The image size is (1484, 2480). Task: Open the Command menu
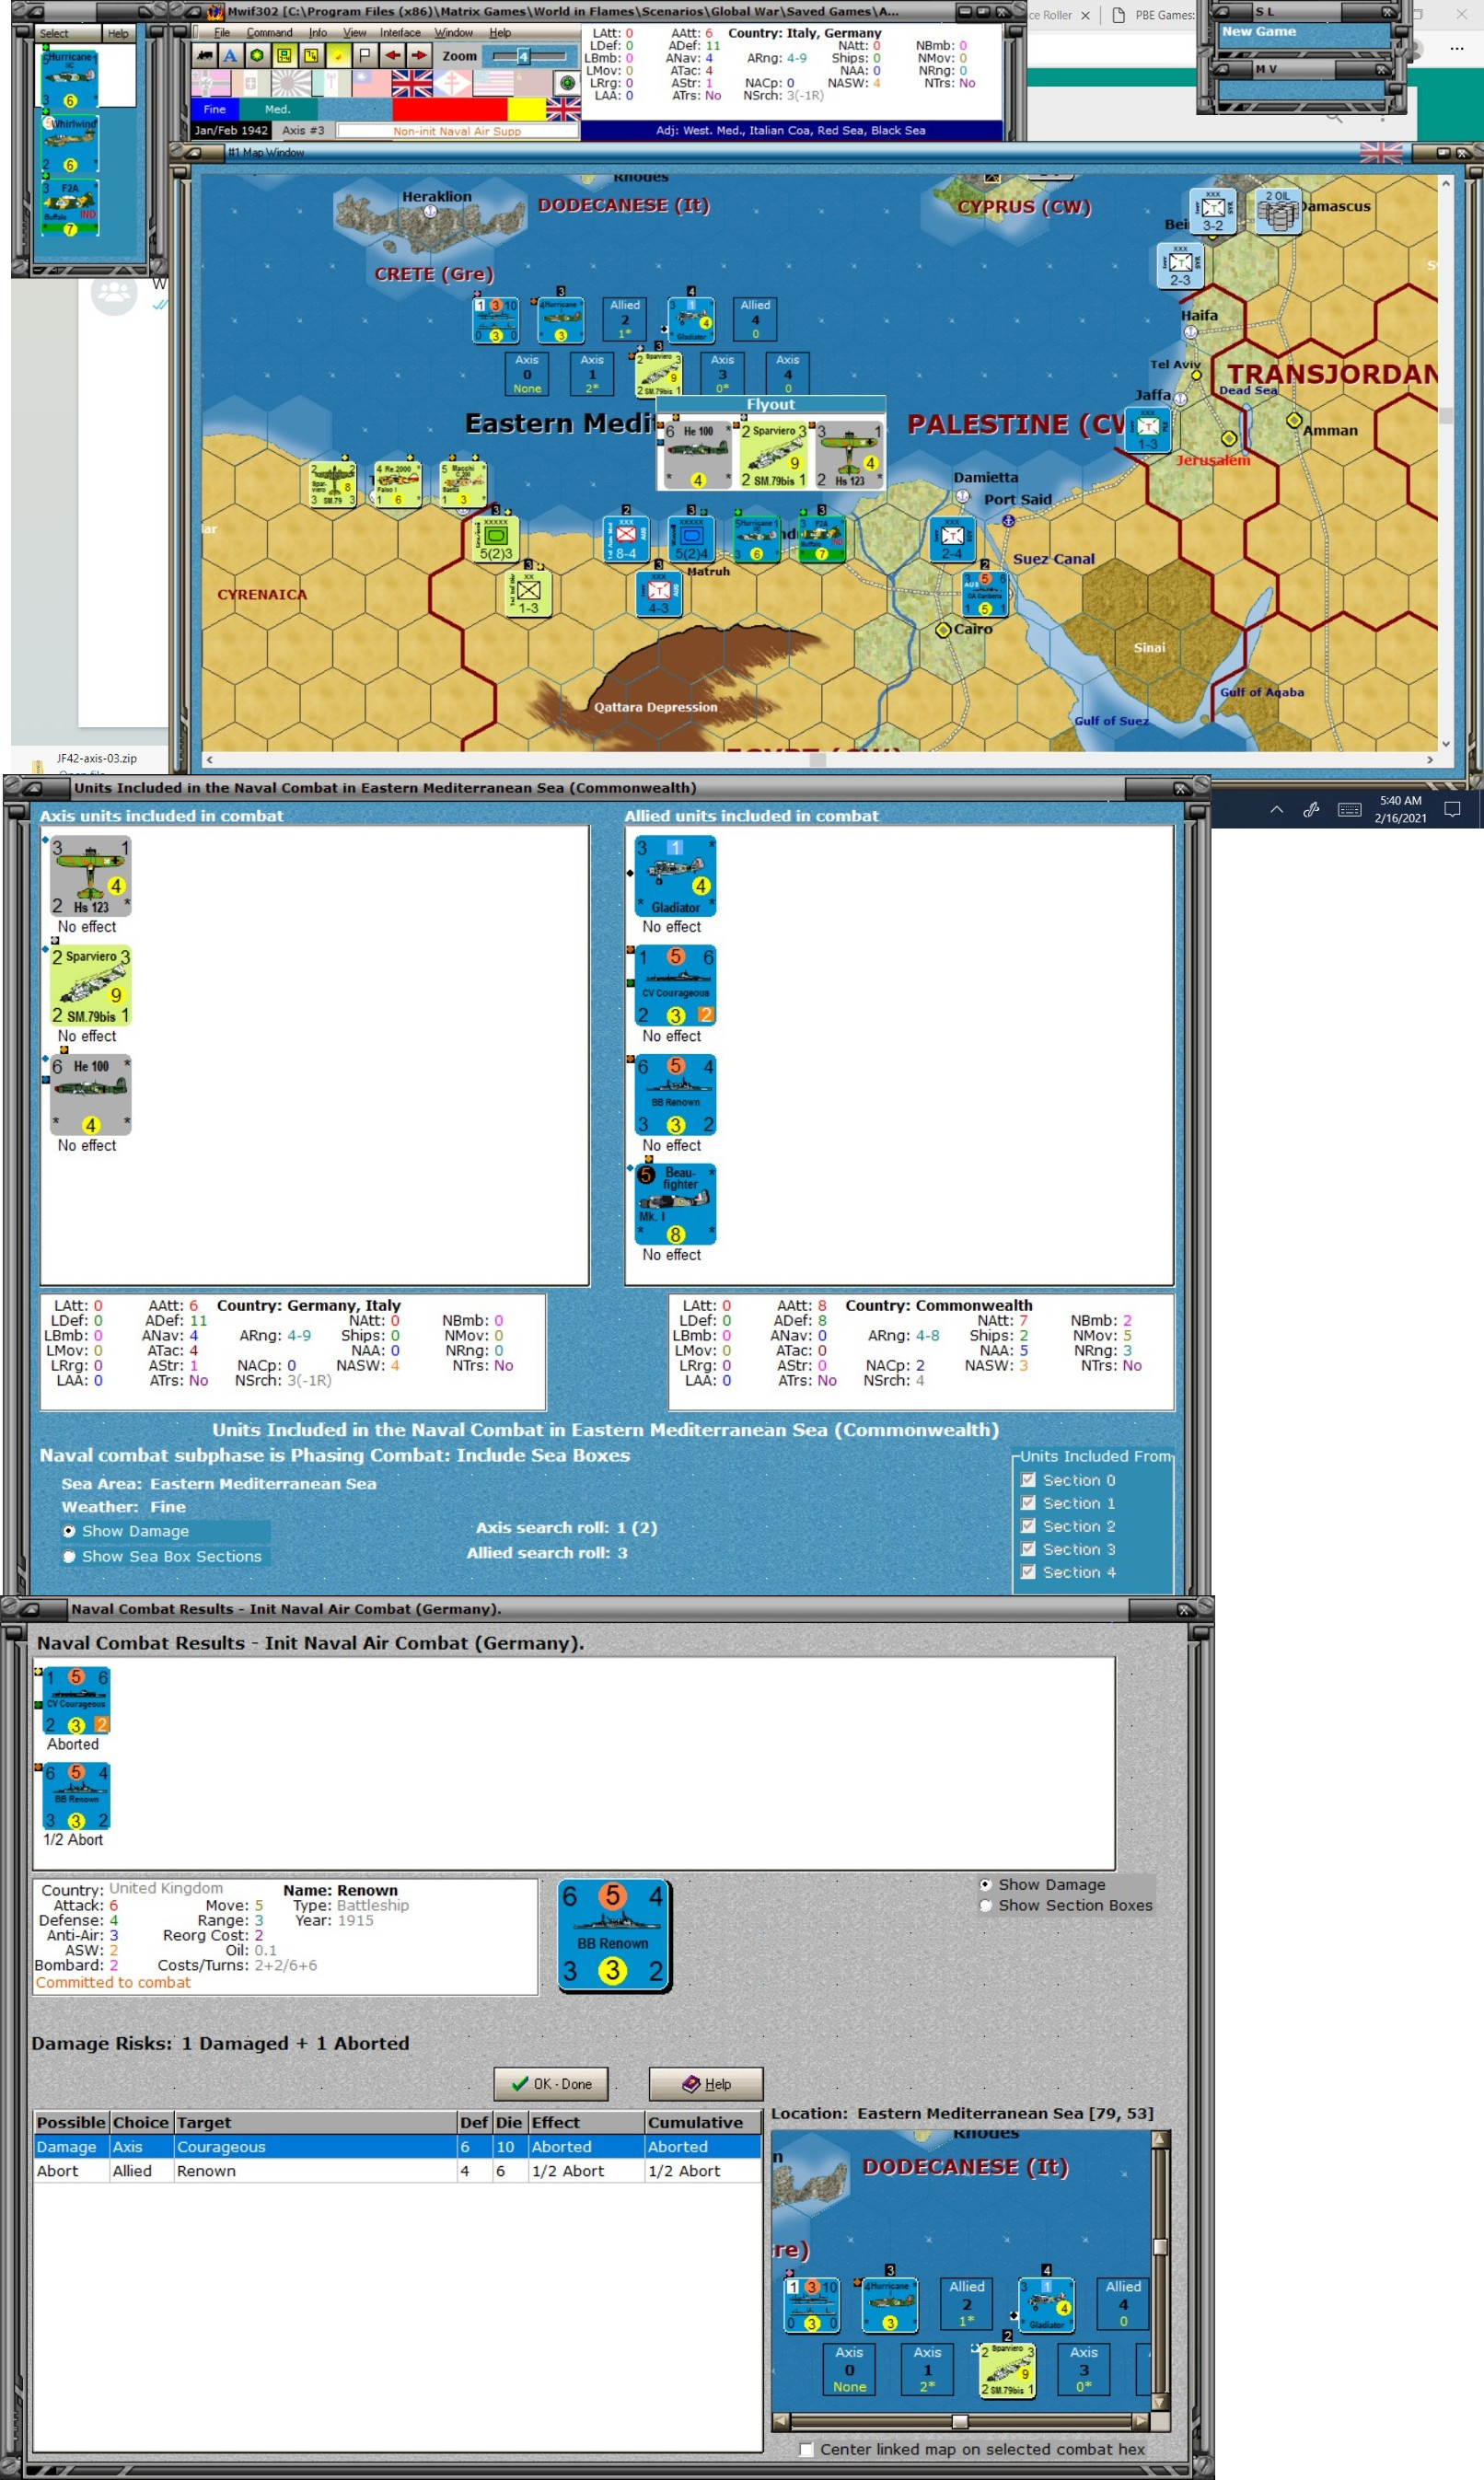[x=270, y=33]
